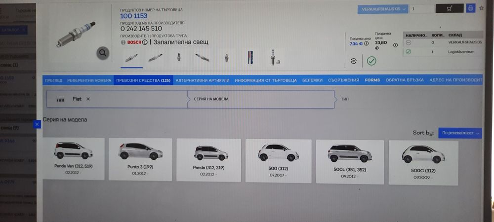Click dealer product number 100 1153
494x222 pixels.
[x=133, y=16]
